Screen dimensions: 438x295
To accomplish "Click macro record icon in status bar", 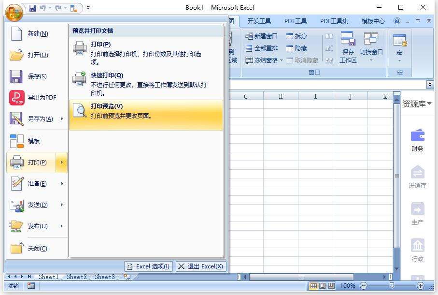I will (x=31, y=285).
